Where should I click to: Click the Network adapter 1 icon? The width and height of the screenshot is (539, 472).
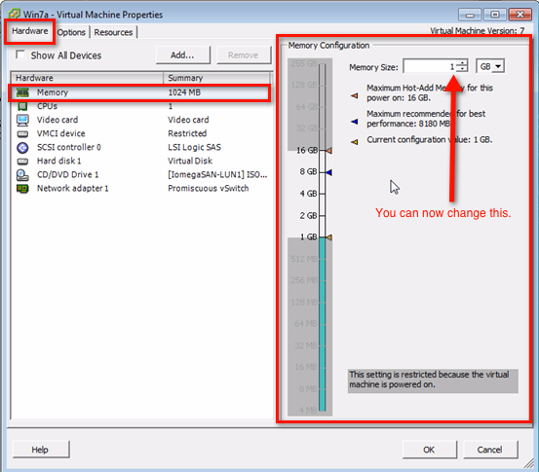22,189
